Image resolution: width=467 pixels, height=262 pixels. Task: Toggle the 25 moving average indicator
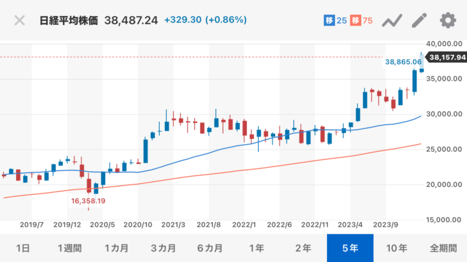click(x=335, y=20)
